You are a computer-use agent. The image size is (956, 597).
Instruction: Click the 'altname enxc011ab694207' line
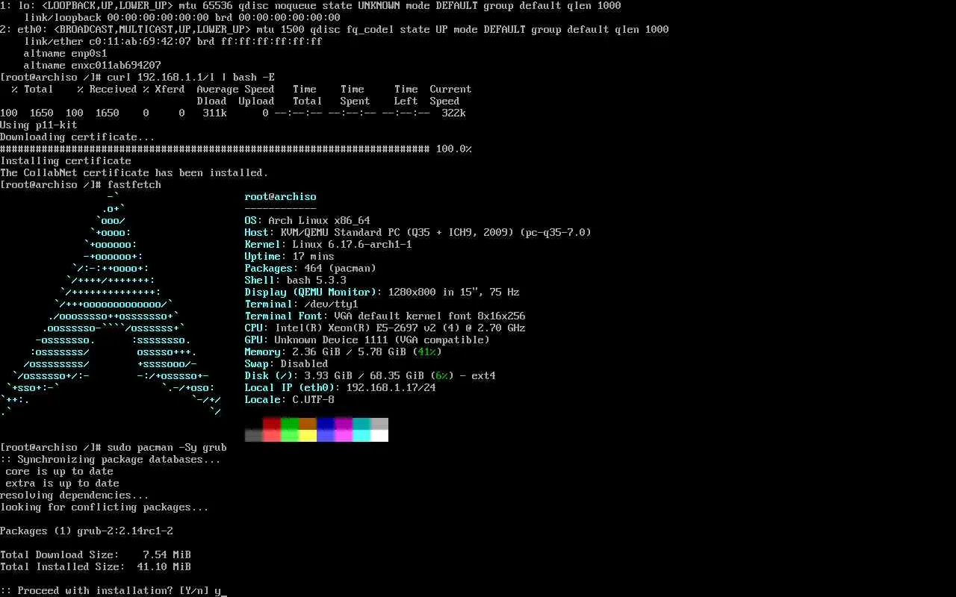(93, 66)
